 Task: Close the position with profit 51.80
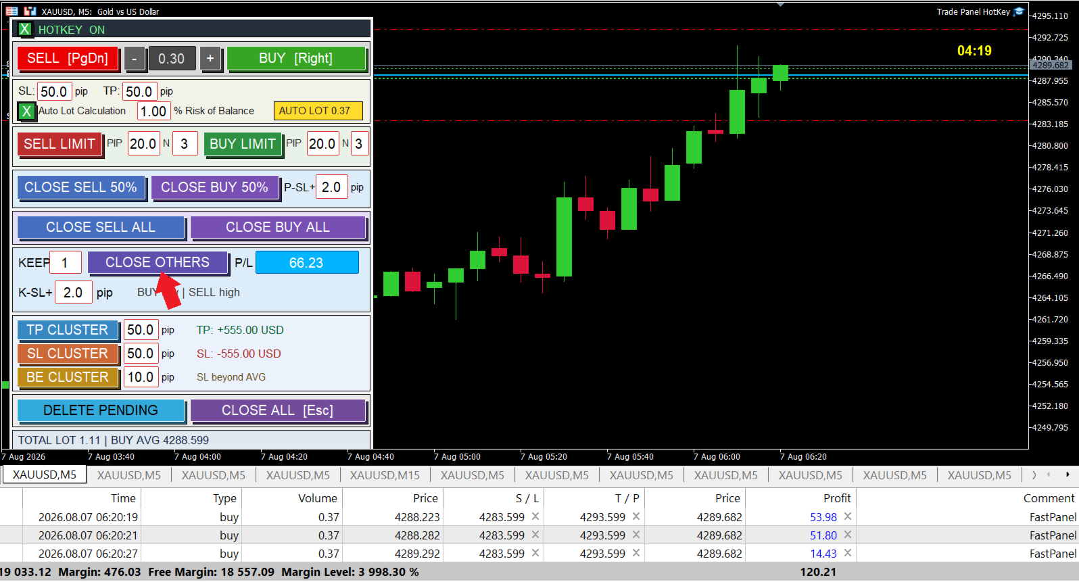tap(848, 535)
